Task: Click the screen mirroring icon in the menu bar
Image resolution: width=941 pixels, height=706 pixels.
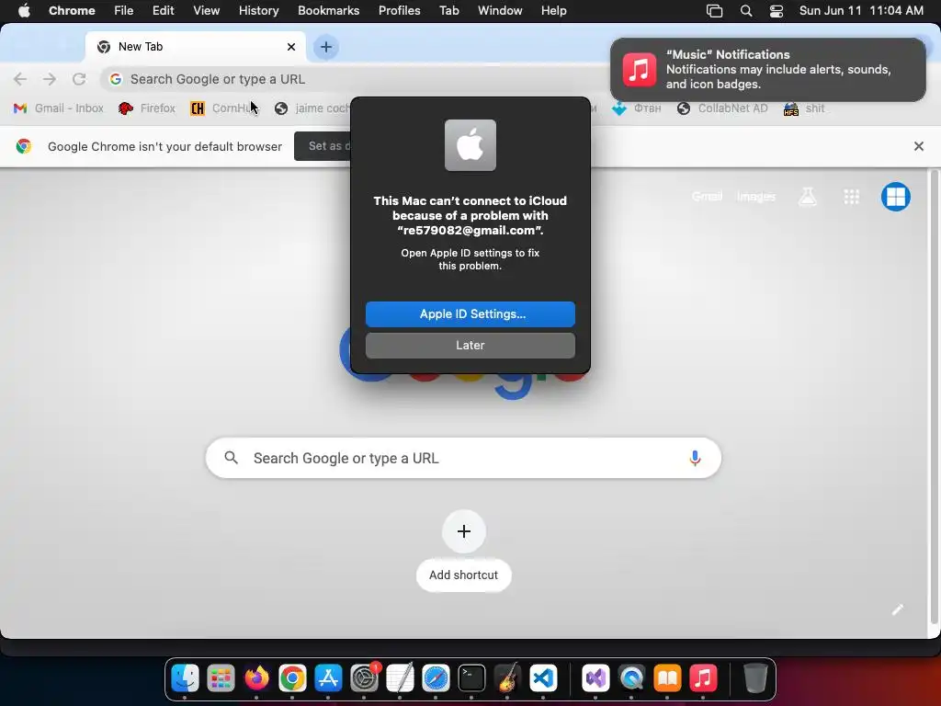Action: point(714,11)
